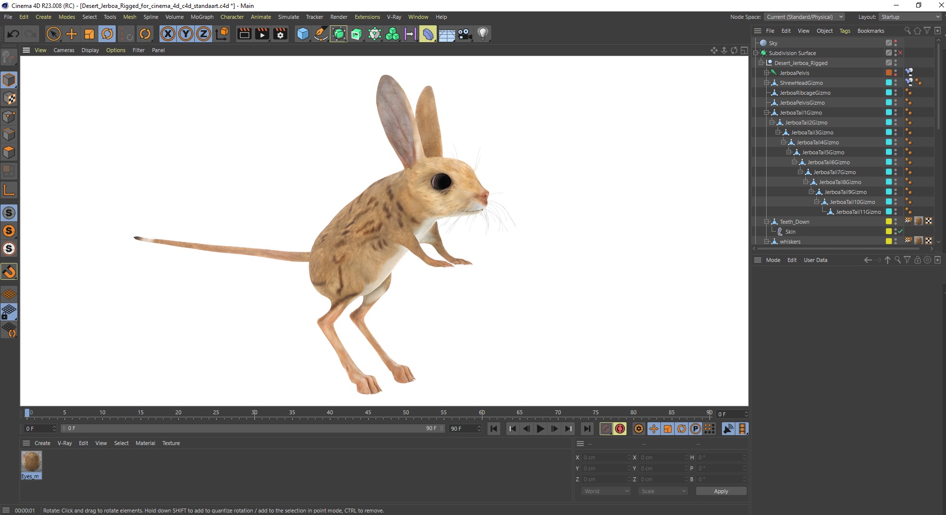This screenshot has width=946, height=515.
Task: Toggle X axis lock
Action: point(168,34)
